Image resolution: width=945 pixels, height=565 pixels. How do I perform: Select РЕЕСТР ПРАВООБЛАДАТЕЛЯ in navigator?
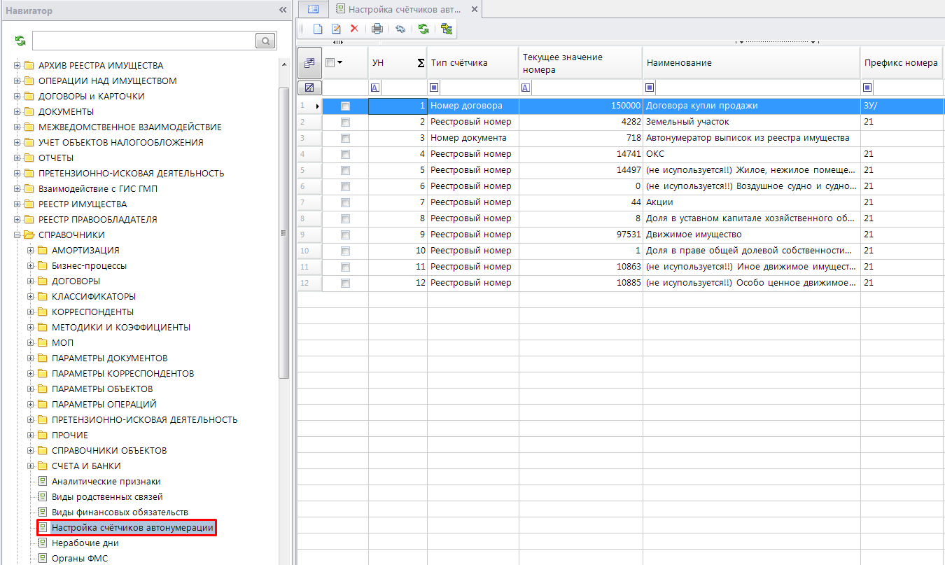[97, 220]
